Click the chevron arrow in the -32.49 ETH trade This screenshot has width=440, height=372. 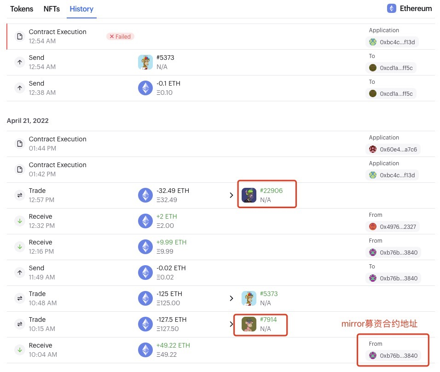pos(231,195)
